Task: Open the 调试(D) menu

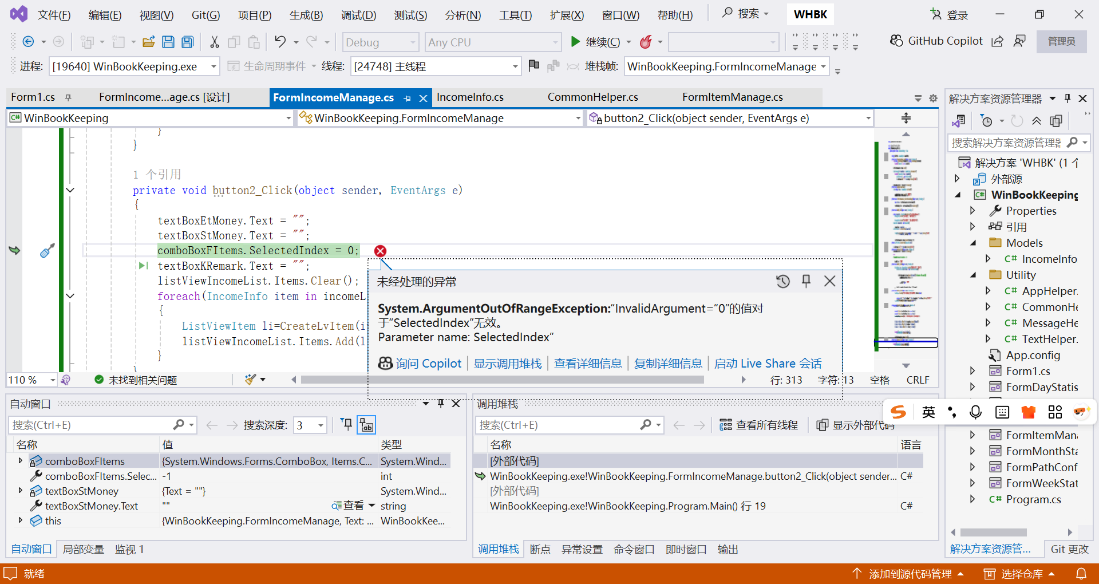Action: click(x=359, y=15)
